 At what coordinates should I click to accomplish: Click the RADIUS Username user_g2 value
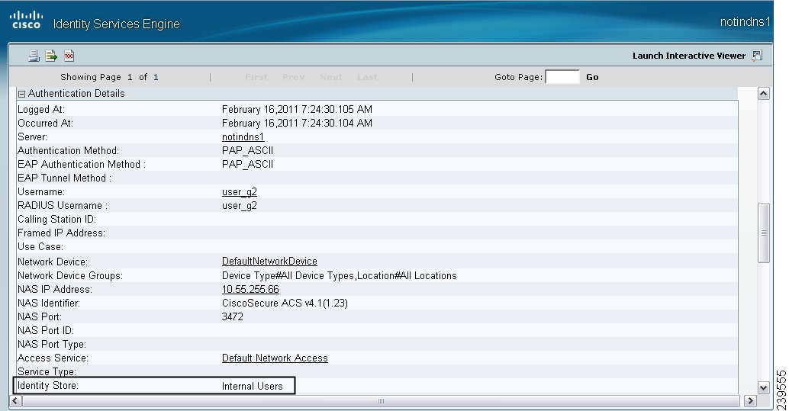pos(240,205)
